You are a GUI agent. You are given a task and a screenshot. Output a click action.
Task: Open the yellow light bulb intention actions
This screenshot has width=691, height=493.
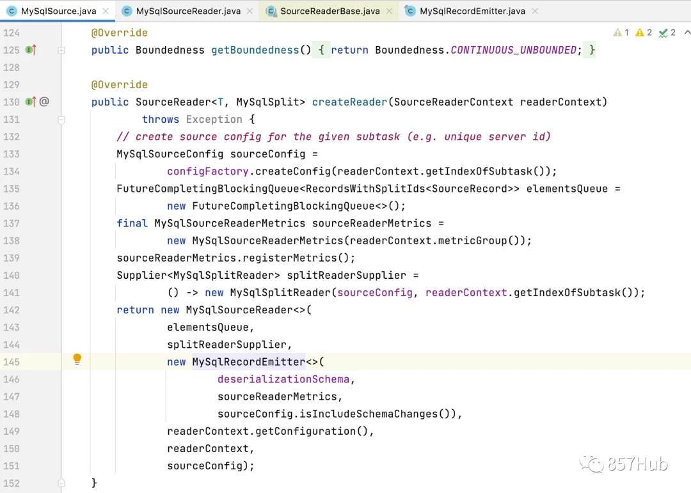[77, 359]
